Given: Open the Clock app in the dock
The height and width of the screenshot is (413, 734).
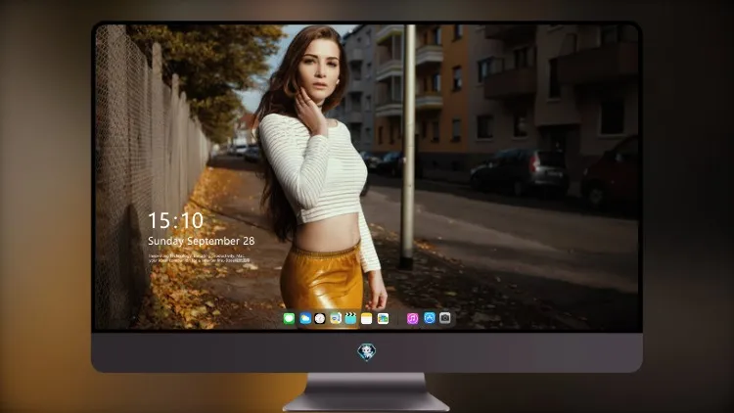Looking at the screenshot, I should pos(320,318).
